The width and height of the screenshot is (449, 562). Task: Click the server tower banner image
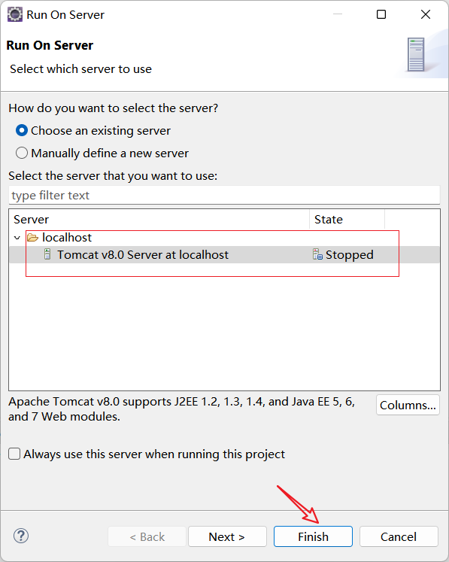(416, 55)
